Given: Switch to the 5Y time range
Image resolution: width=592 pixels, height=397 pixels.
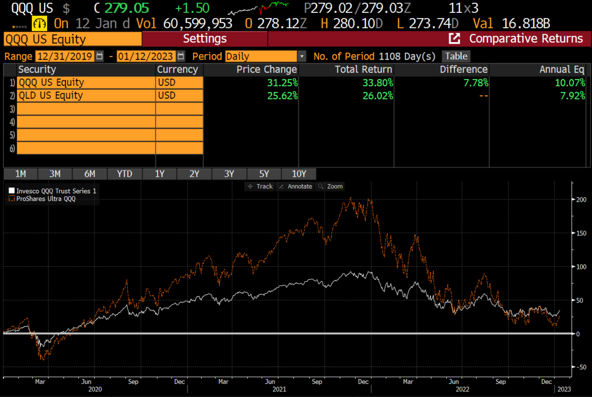Looking at the screenshot, I should 264,174.
